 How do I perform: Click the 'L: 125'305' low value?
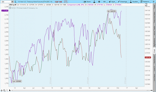pyautogui.click(x=48, y=5)
